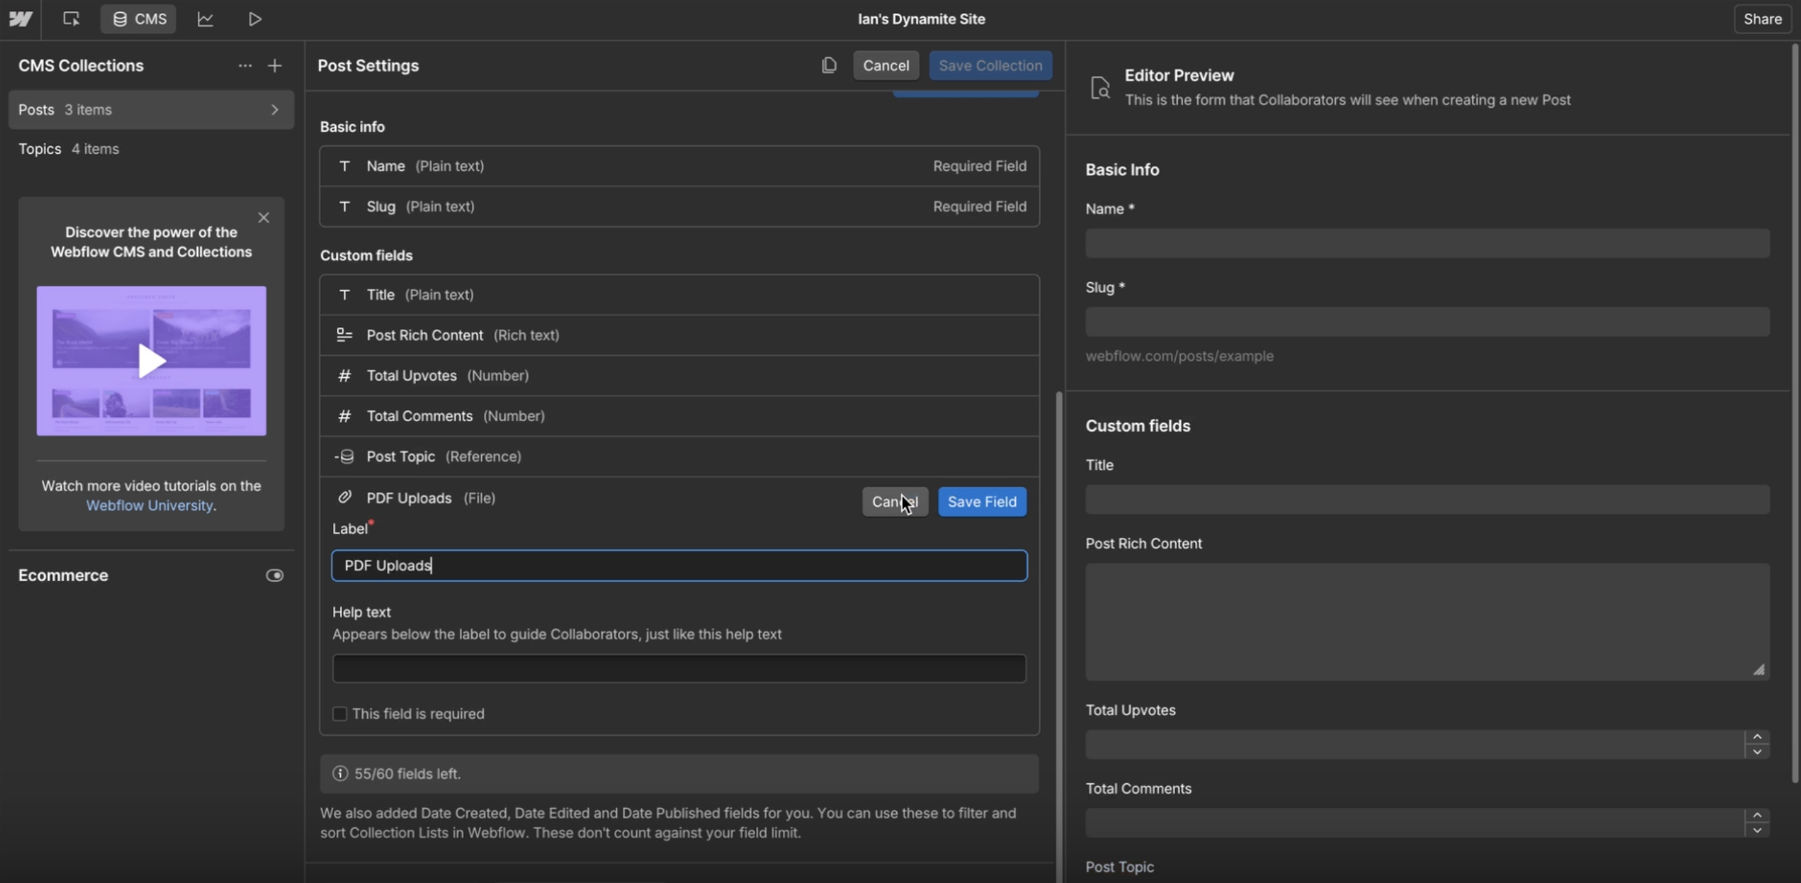Screen dimensions: 1801x883
Task: Open CMS Collections more options
Action: coord(245,66)
